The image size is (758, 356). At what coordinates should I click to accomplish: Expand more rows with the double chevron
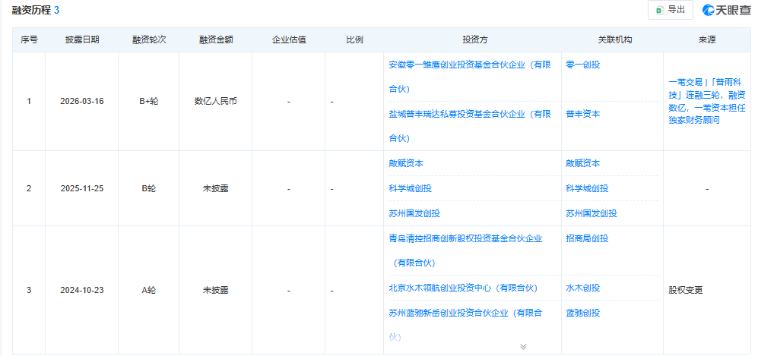pyautogui.click(x=523, y=346)
